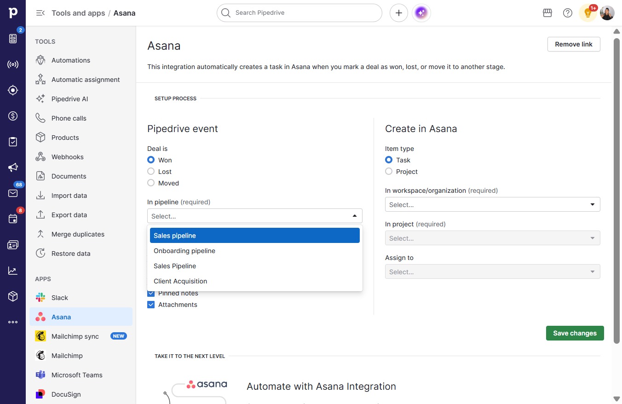Choose the capitalized Sales Pipeline option
The image size is (622, 404).
pos(255,266)
